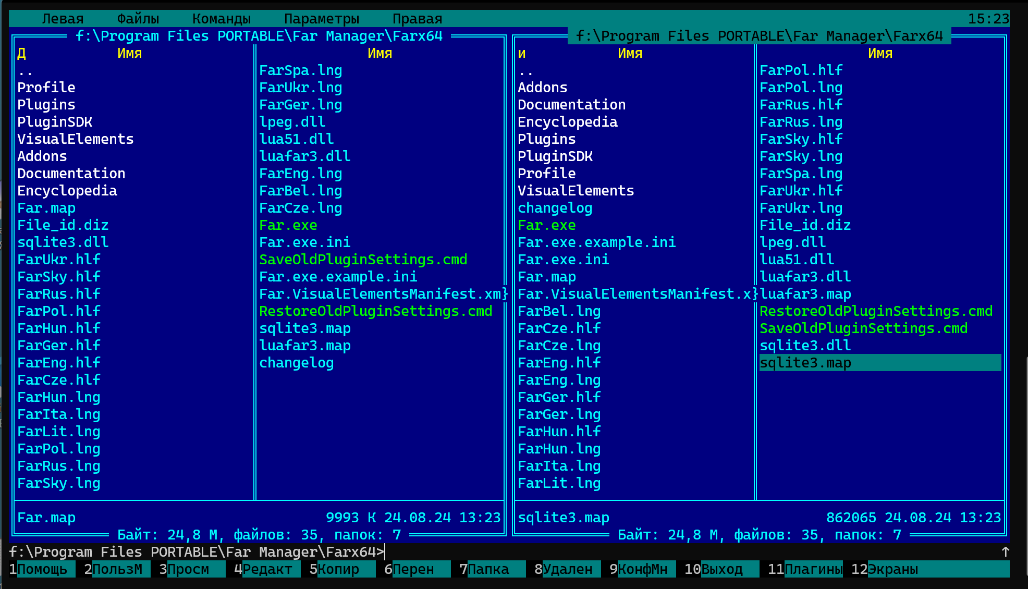1028x589 pixels.
Task: Select VisualElements folder in left panel
Action: pyautogui.click(x=76, y=139)
